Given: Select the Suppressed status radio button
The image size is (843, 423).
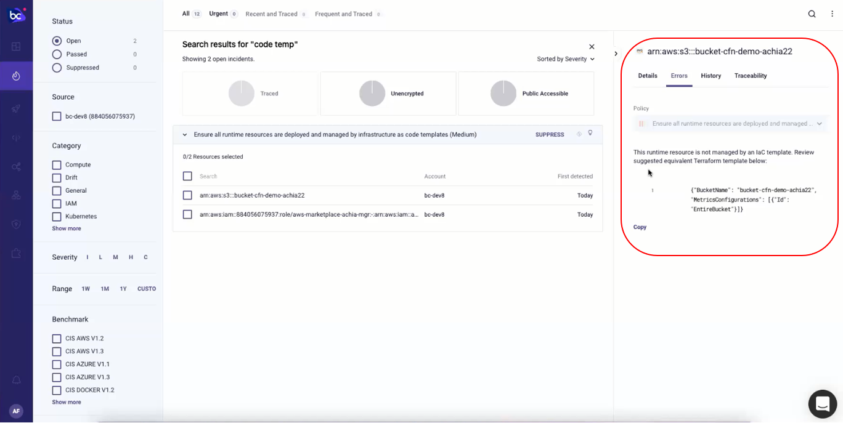Looking at the screenshot, I should point(57,68).
